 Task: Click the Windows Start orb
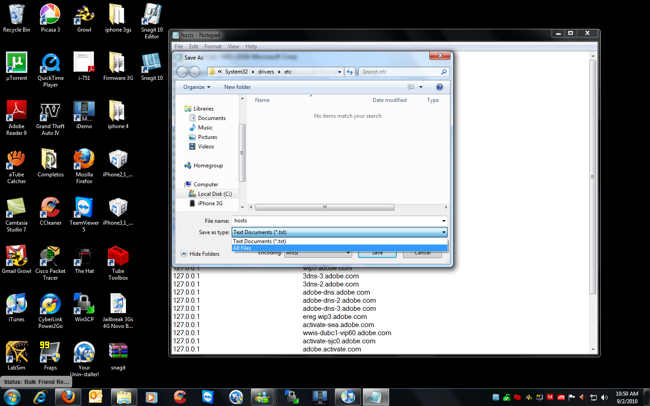pyautogui.click(x=12, y=397)
